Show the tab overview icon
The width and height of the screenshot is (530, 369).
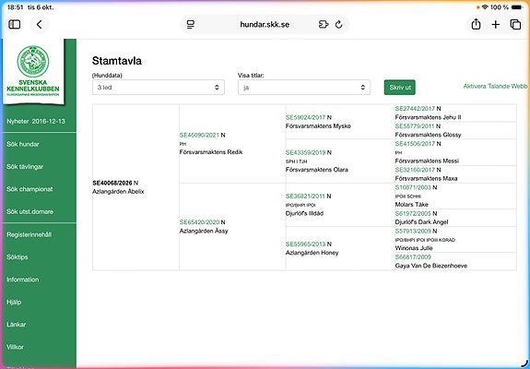click(515, 24)
